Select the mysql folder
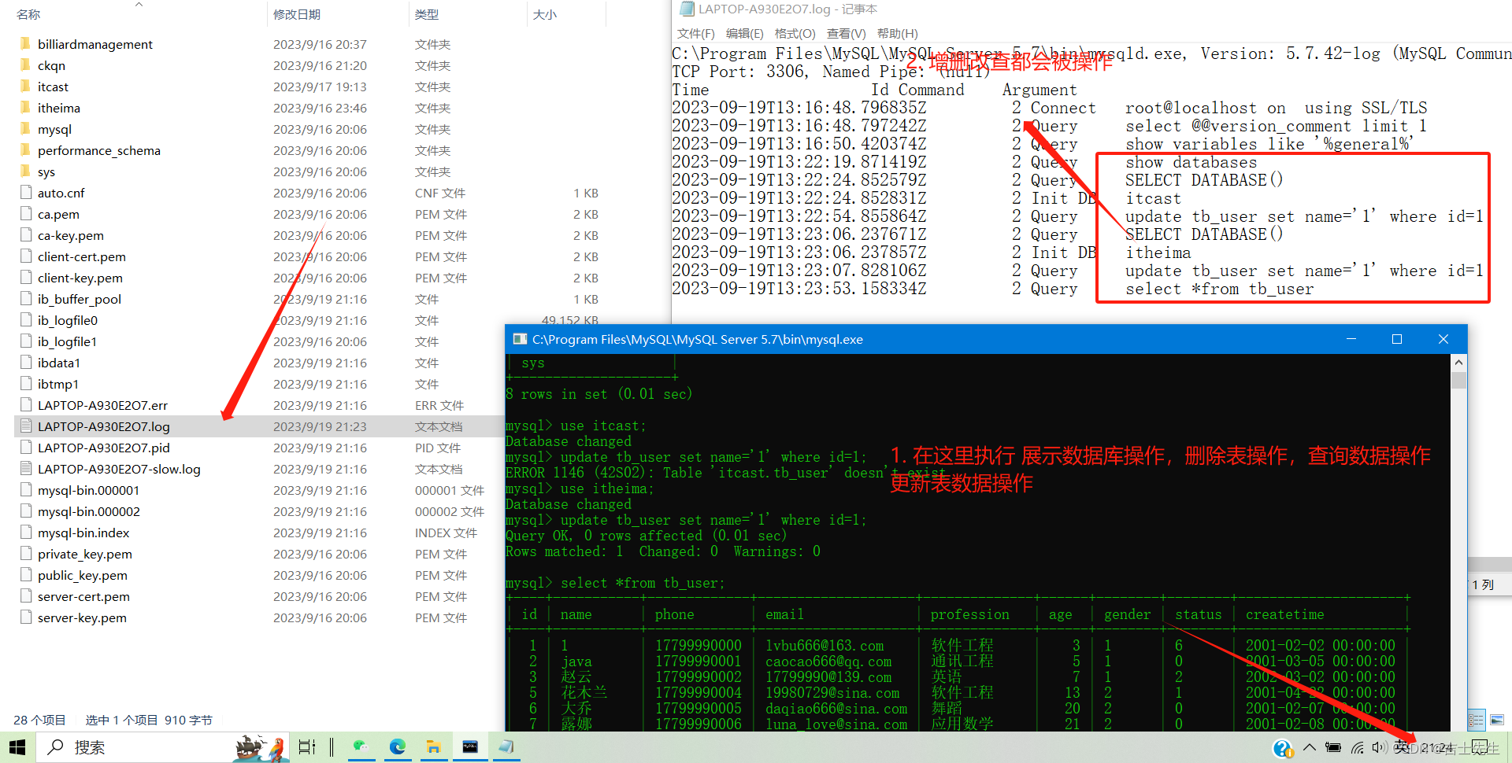This screenshot has width=1512, height=763. click(x=54, y=129)
